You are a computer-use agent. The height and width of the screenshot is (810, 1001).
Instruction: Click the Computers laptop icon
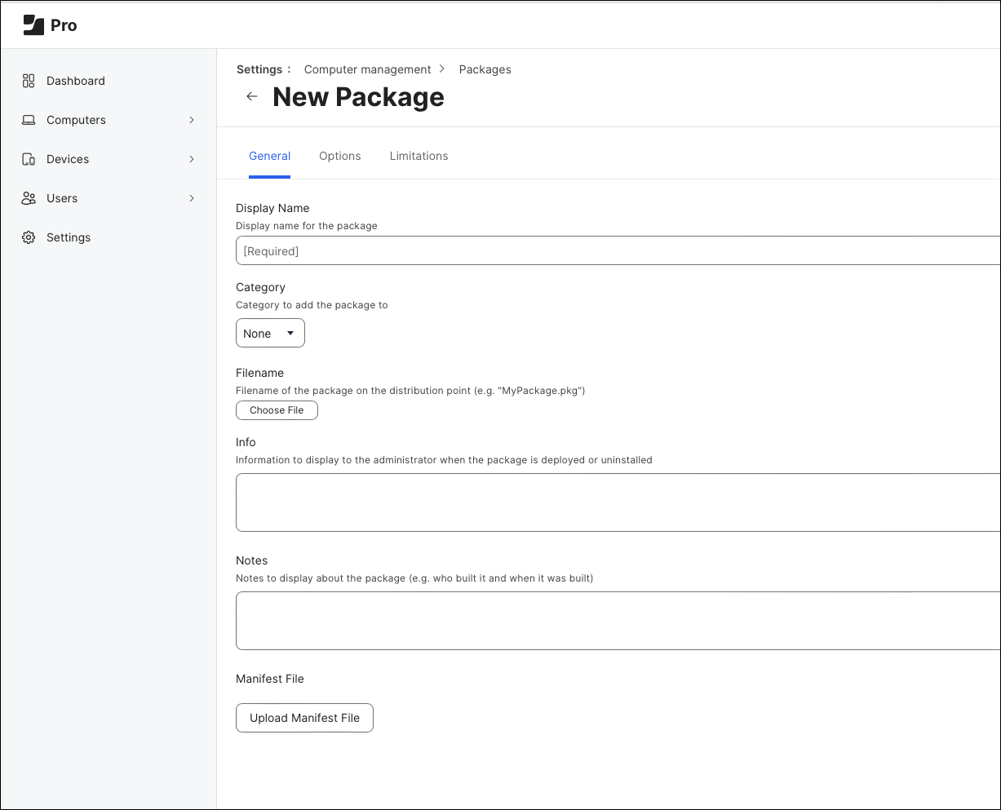click(x=29, y=120)
